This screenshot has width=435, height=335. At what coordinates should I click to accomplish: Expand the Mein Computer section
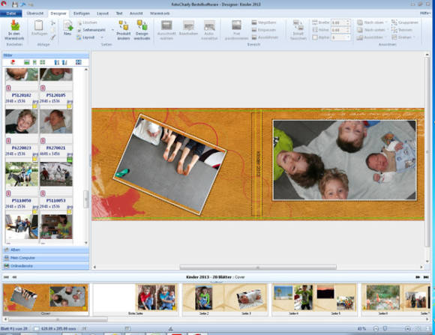(46, 258)
